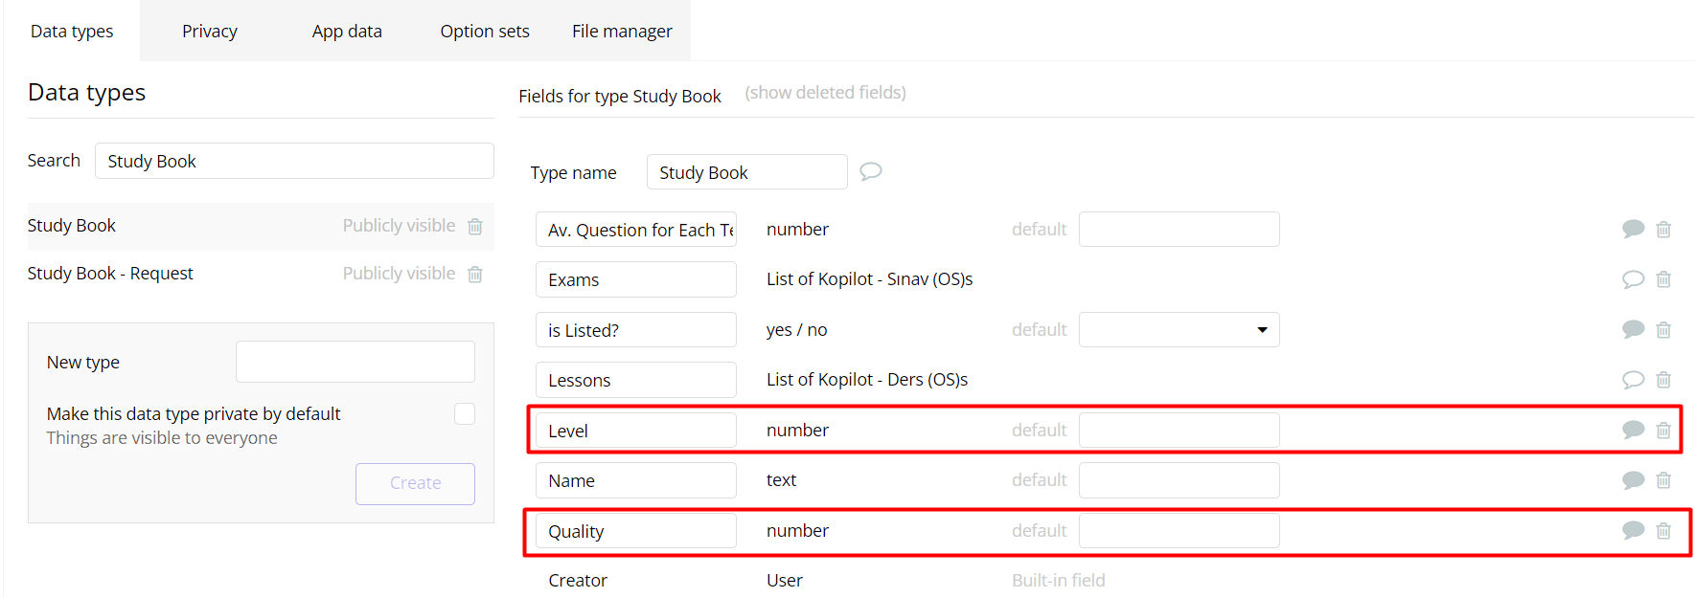This screenshot has height=598, width=1695.
Task: Click the show deleted fields link
Action: coord(825,93)
